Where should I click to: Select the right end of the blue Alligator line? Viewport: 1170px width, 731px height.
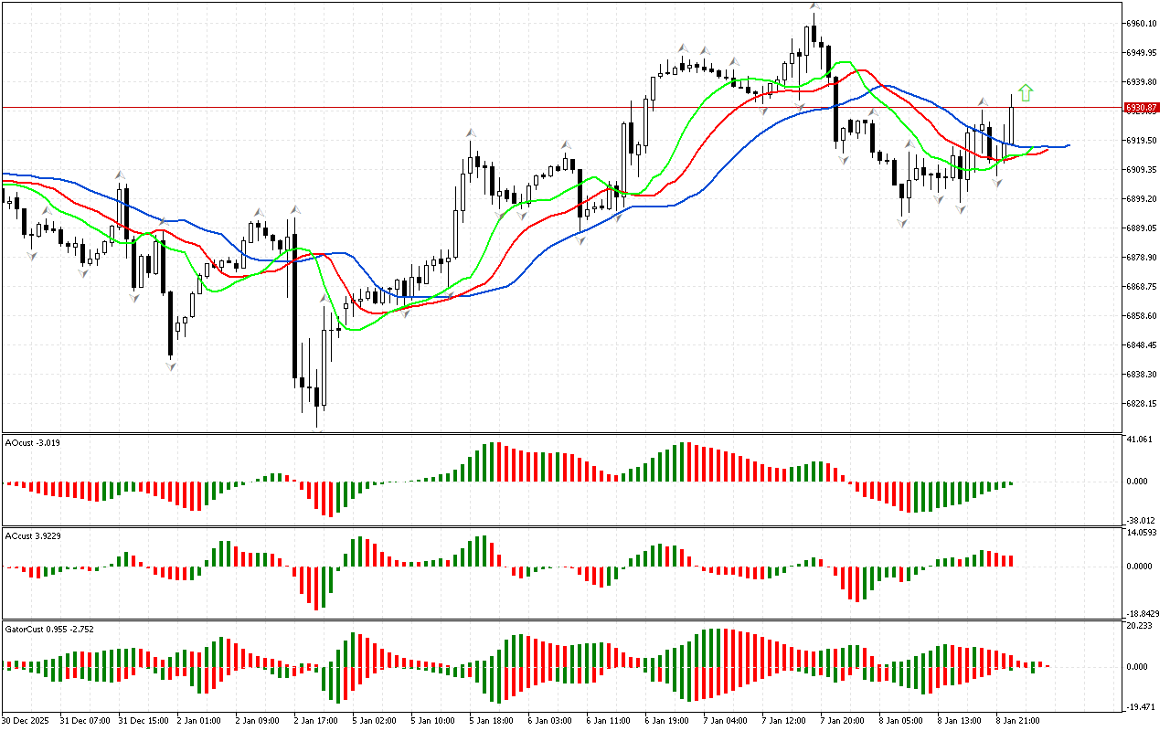click(x=1067, y=145)
